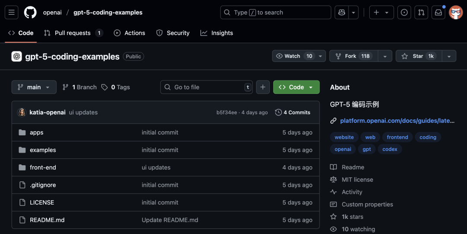
Task: Open the README.md file name
Action: coord(47,220)
